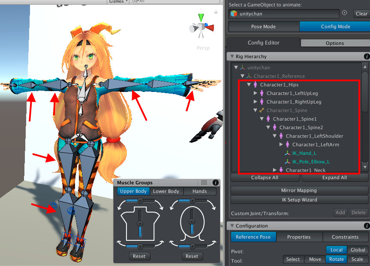Select the Upper Body muscle group tab
The width and height of the screenshot is (370, 266).
133,191
